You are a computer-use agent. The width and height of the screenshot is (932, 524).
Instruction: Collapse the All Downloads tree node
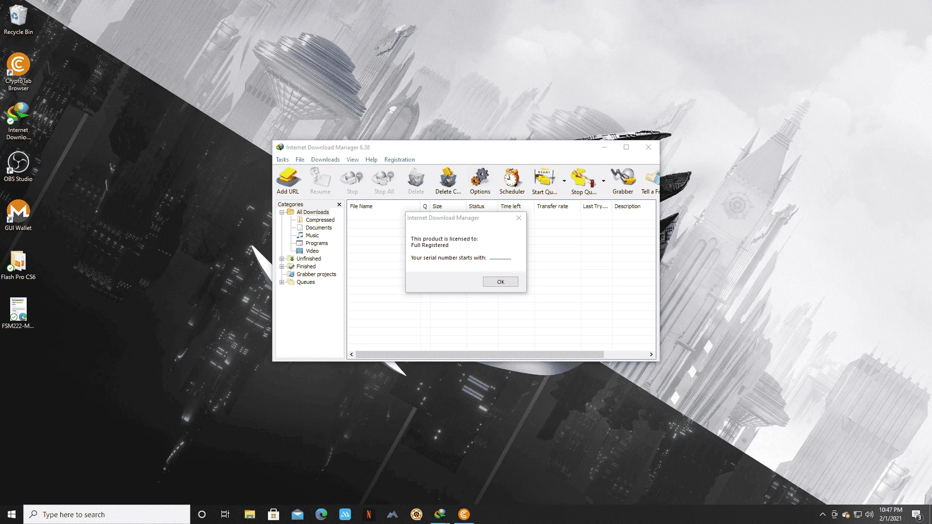[x=282, y=212]
